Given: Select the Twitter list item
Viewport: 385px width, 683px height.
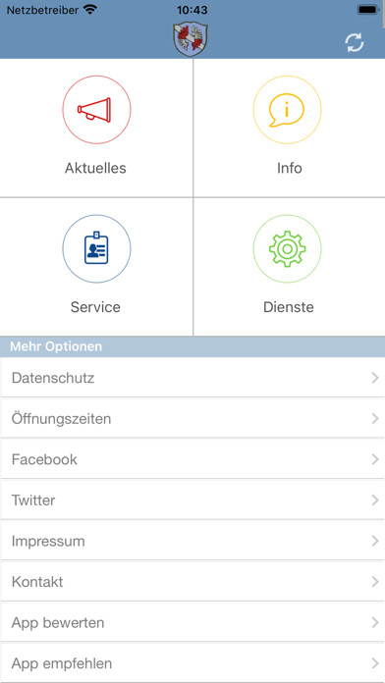Looking at the screenshot, I should [192, 499].
